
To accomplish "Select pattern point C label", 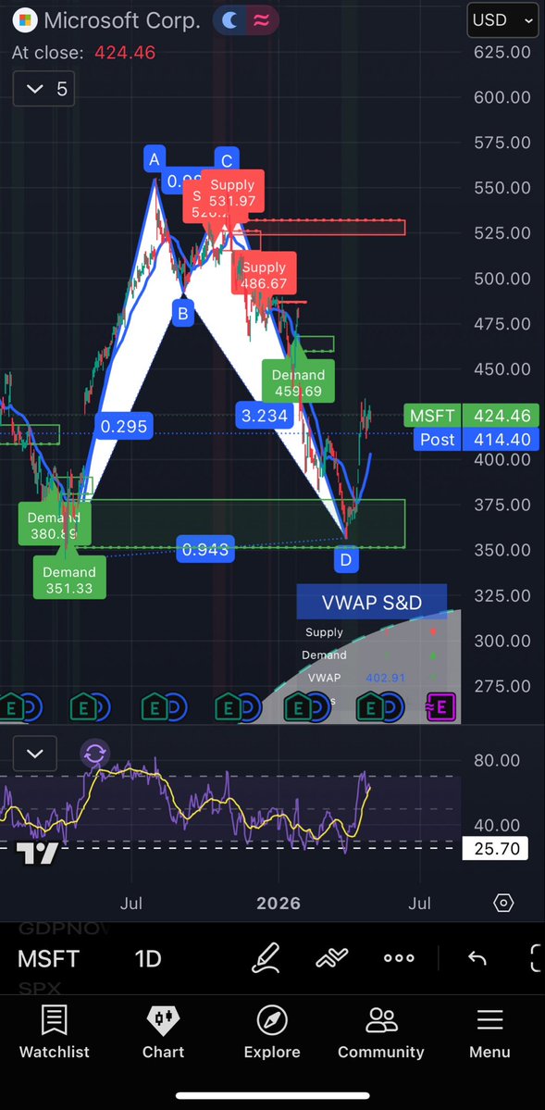I will pyautogui.click(x=227, y=160).
